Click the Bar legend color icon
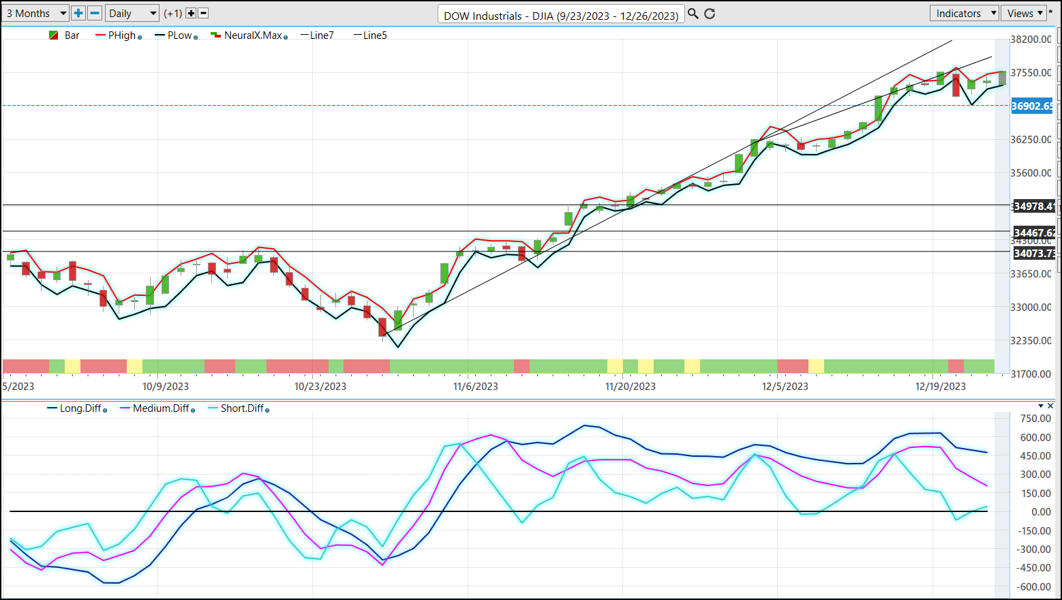Viewport: 1062px width, 600px height. (53, 35)
